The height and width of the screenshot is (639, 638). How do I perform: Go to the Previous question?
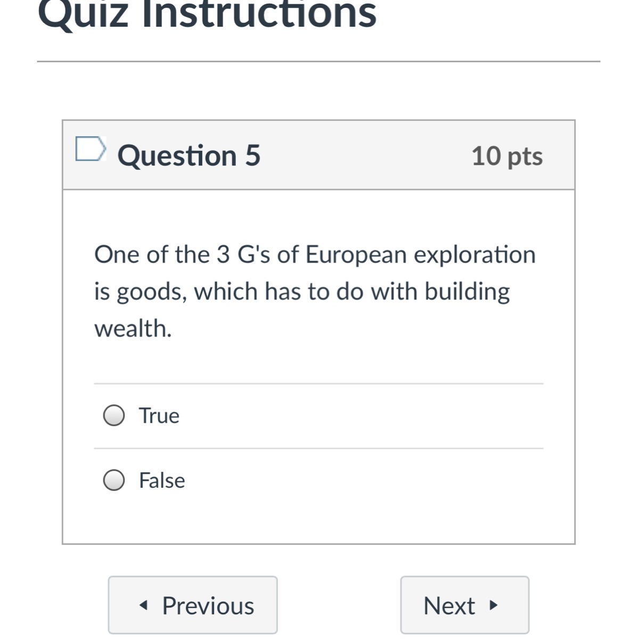tap(193, 605)
